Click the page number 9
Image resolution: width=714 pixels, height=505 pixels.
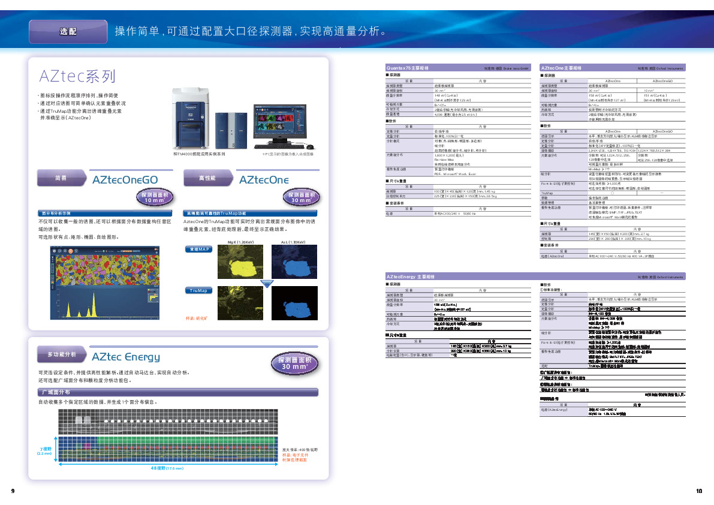pyautogui.click(x=13, y=491)
